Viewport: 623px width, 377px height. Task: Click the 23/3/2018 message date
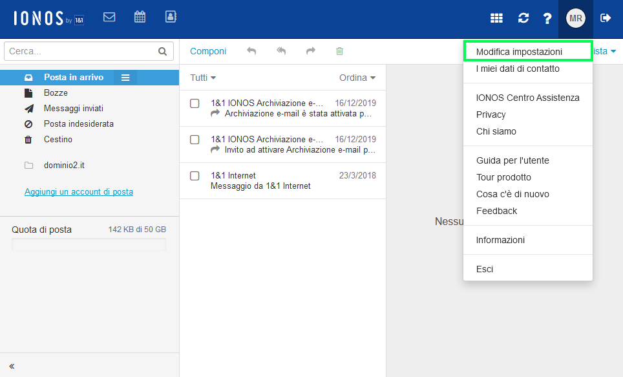pos(357,175)
